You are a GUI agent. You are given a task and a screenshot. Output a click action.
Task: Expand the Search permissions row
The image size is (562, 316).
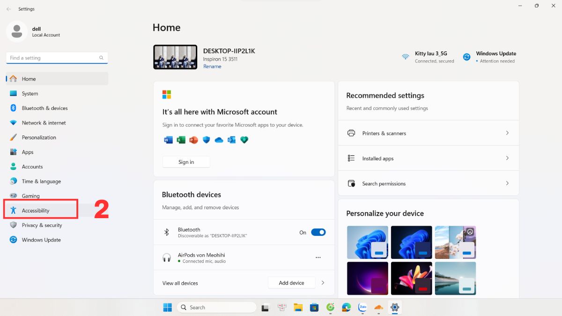(x=428, y=184)
